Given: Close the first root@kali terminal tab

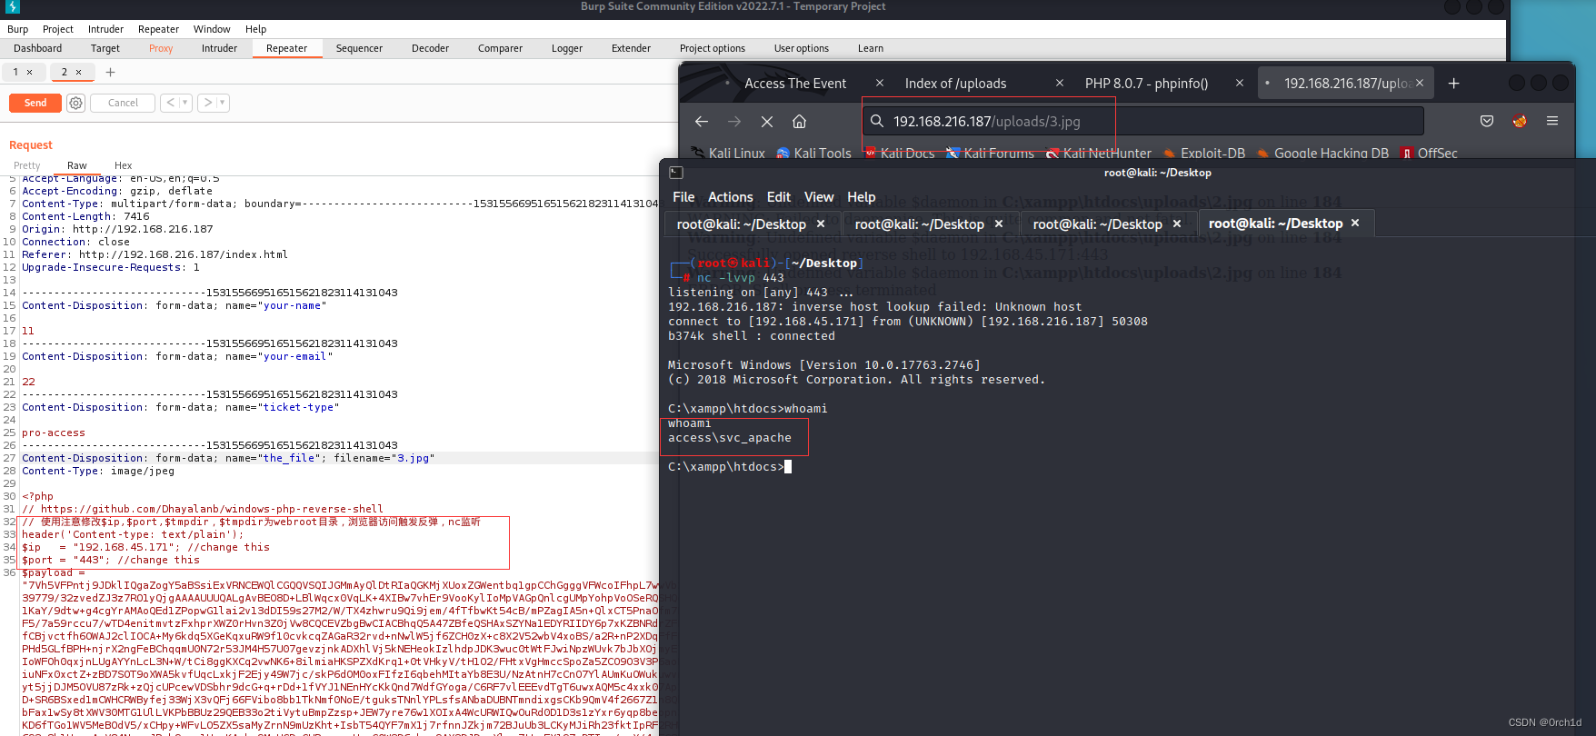Looking at the screenshot, I should pyautogui.click(x=821, y=224).
